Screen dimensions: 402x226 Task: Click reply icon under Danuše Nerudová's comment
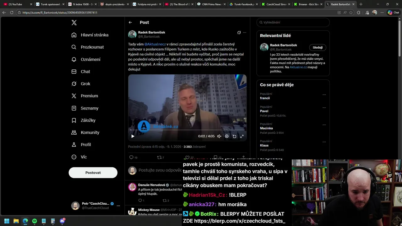click(x=140, y=201)
